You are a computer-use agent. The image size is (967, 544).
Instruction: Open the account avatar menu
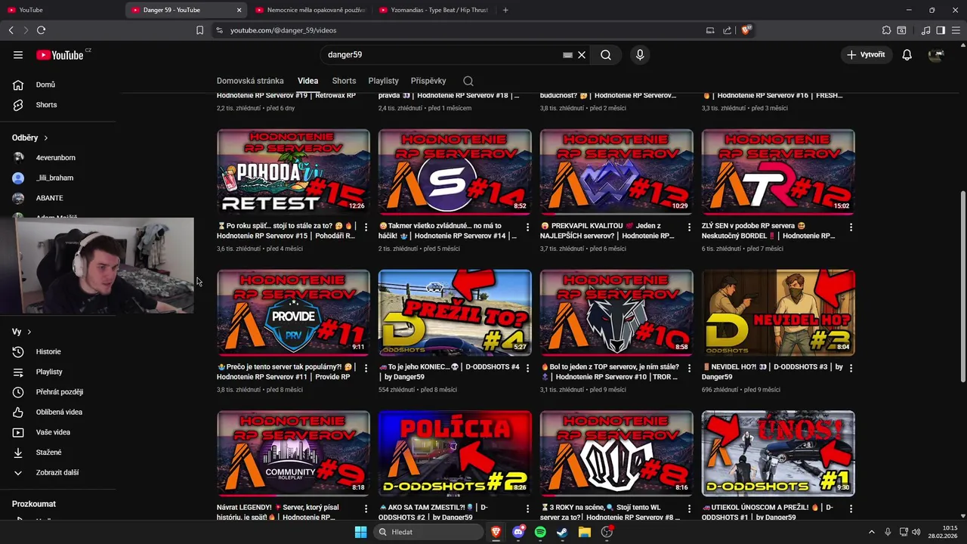tap(936, 55)
